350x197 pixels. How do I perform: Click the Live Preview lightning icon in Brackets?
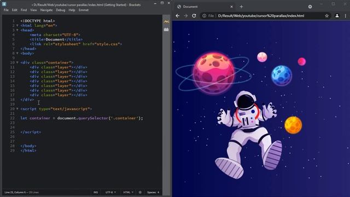(166, 22)
